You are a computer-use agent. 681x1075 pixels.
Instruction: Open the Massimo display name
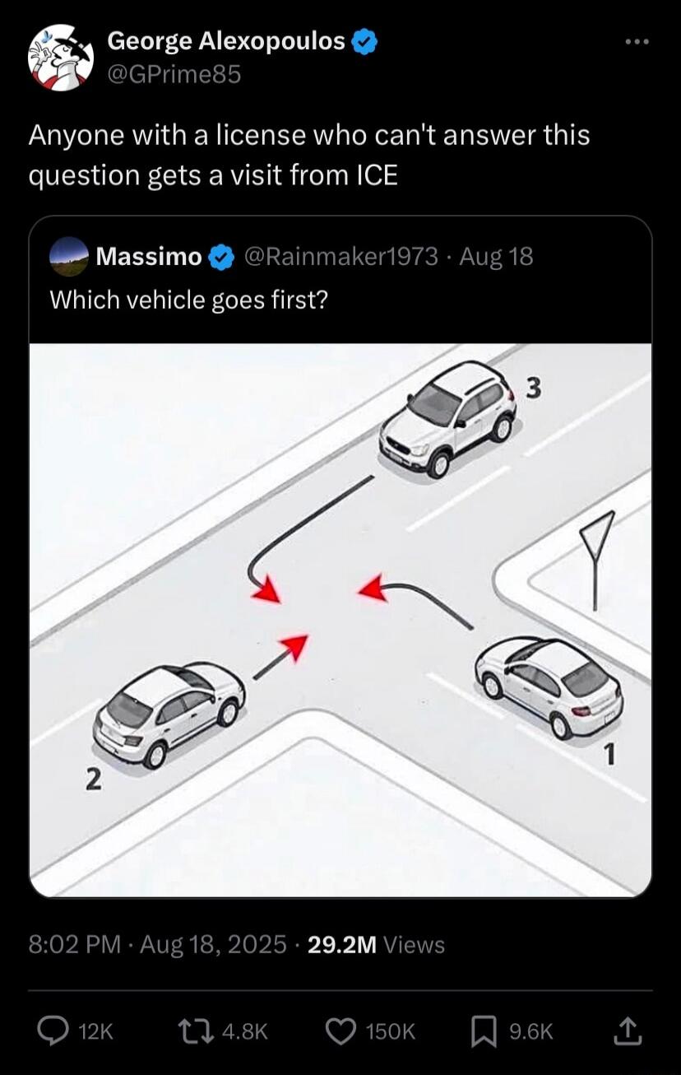tap(149, 257)
